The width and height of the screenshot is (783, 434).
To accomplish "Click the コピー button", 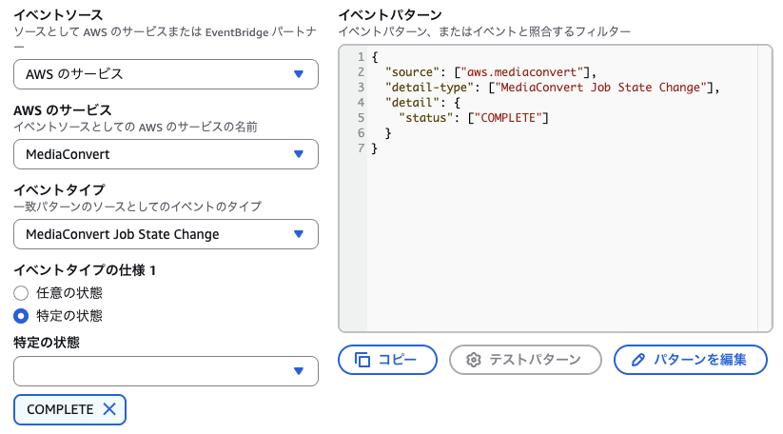I will [x=387, y=360].
